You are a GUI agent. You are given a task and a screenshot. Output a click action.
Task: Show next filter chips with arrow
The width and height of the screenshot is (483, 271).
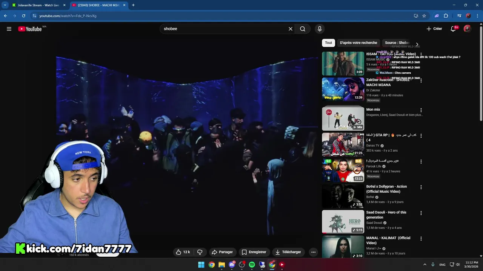coord(417,44)
